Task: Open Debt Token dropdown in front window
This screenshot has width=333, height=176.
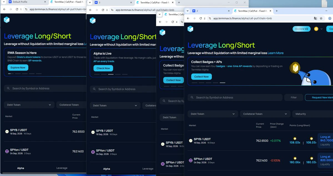Action: click(x=213, y=114)
